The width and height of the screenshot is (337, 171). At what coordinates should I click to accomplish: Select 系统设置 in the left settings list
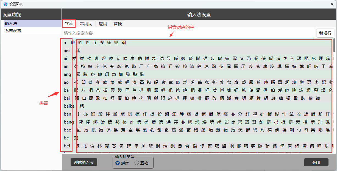(x=13, y=31)
